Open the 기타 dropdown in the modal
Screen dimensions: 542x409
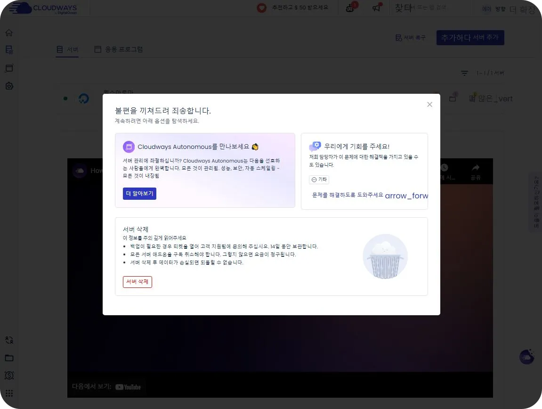click(x=320, y=179)
